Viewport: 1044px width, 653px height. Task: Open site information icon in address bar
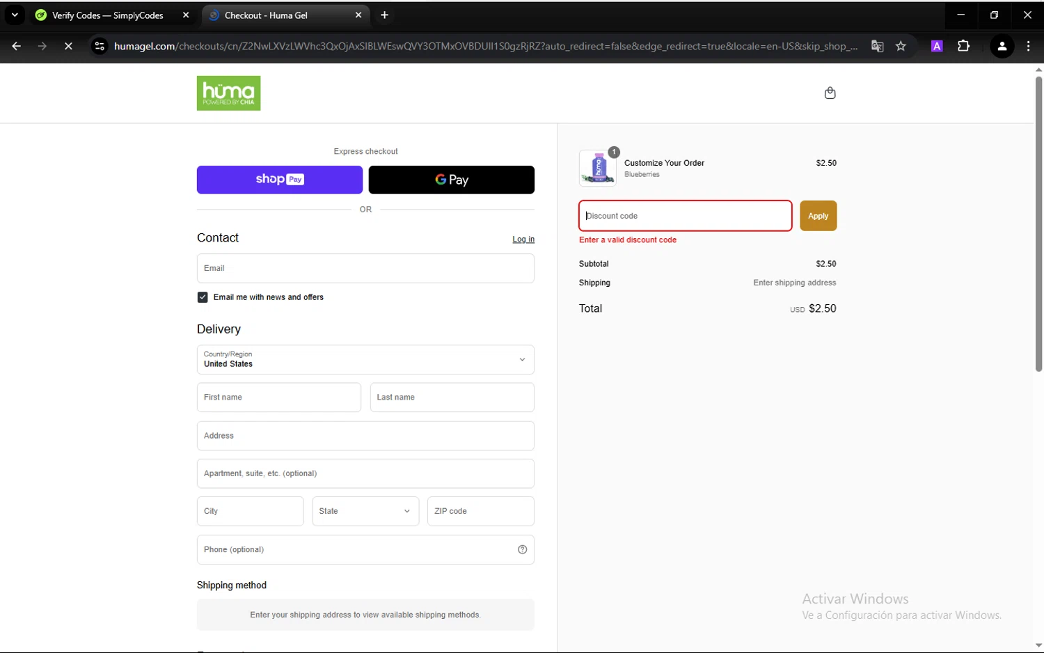click(100, 46)
